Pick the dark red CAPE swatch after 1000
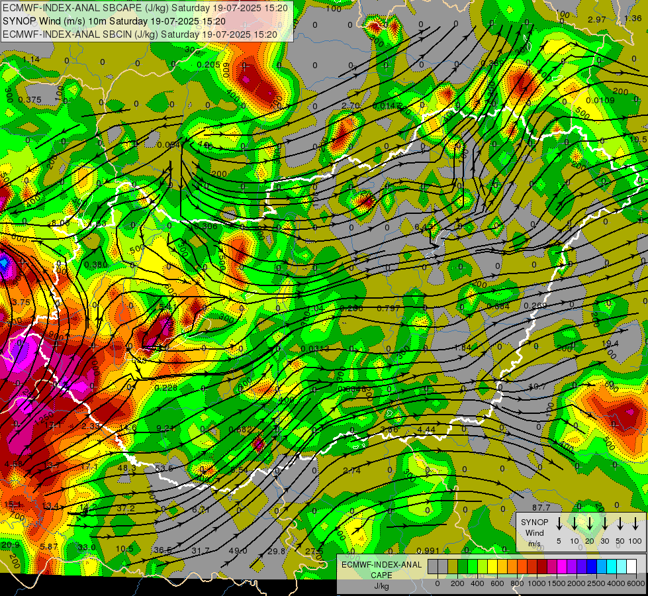 pyautogui.click(x=542, y=567)
